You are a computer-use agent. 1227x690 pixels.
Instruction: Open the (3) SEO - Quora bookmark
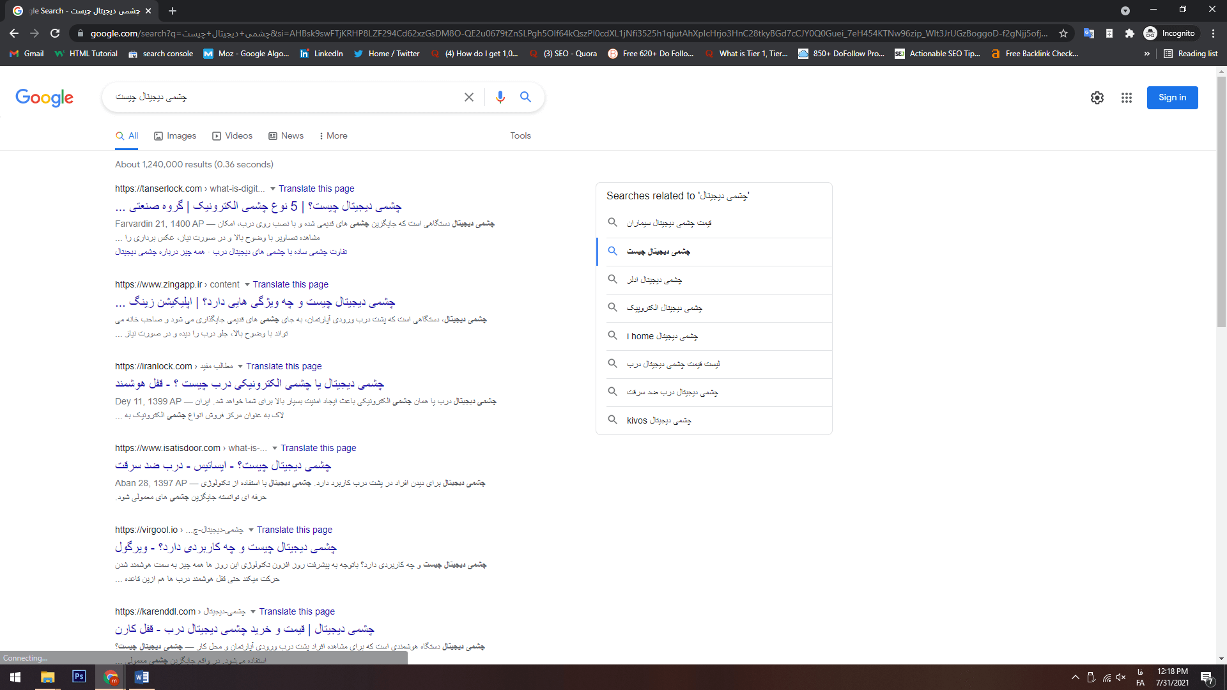[x=563, y=54]
